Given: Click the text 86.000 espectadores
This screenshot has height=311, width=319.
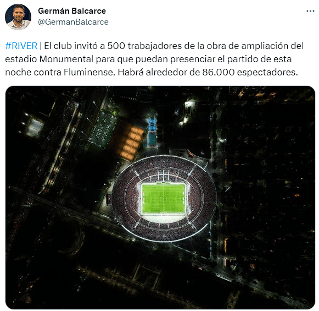Looking at the screenshot, I should tap(250, 72).
